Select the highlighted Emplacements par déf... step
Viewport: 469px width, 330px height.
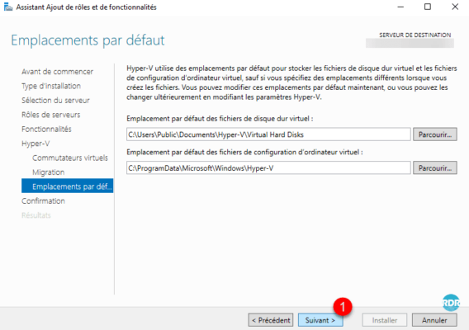pyautogui.click(x=68, y=186)
